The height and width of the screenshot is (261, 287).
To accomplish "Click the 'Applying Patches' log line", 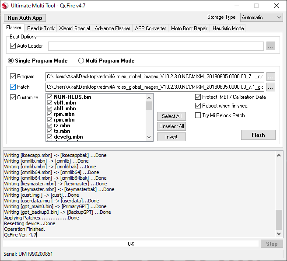I will 42,218.
